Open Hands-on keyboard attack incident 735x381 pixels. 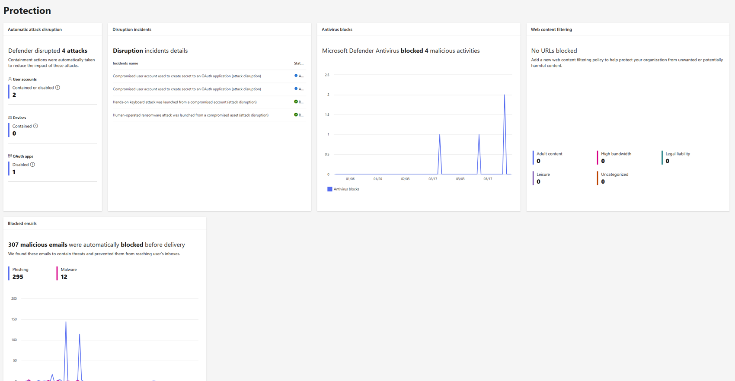pos(185,102)
